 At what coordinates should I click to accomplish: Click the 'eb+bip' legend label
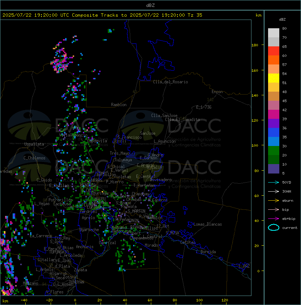coord(289,219)
